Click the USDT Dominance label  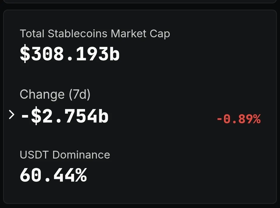(65, 155)
